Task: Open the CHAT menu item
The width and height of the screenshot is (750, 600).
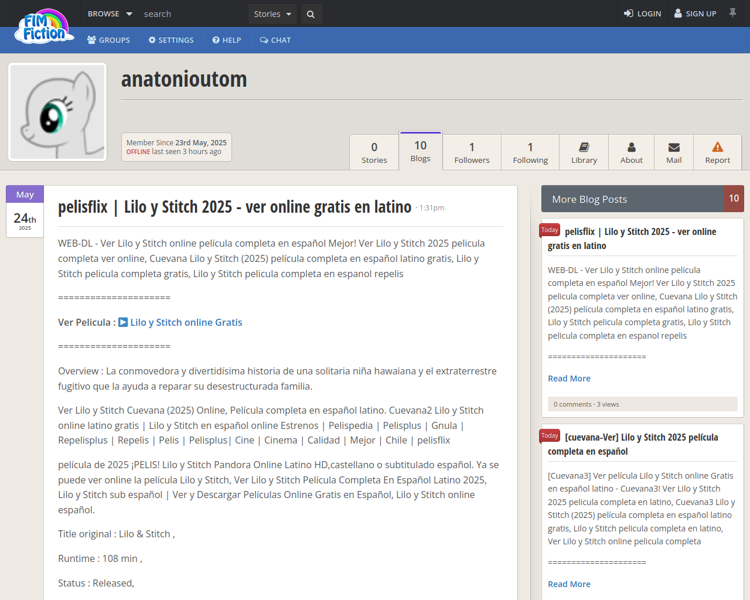Action: pyautogui.click(x=275, y=40)
